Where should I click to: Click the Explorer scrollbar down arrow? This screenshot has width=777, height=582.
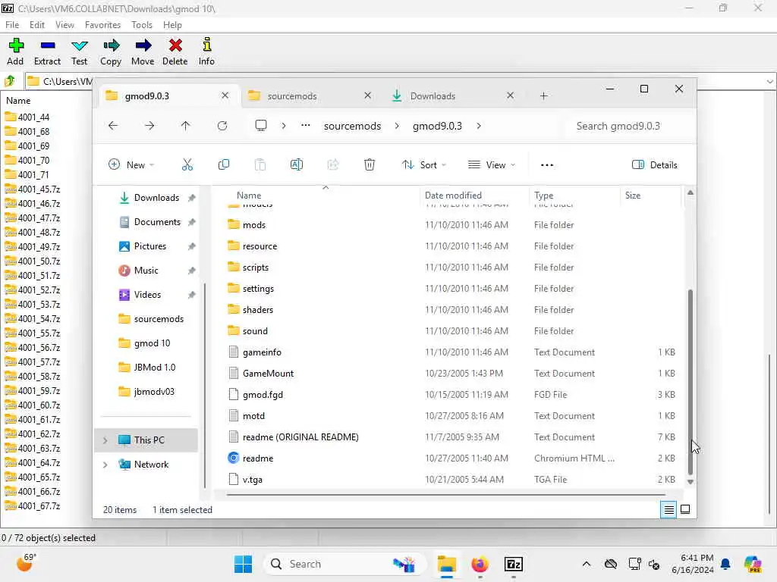point(690,481)
